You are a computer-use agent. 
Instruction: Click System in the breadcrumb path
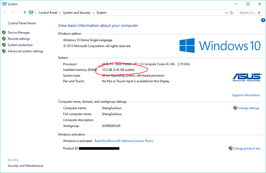tap(101, 12)
